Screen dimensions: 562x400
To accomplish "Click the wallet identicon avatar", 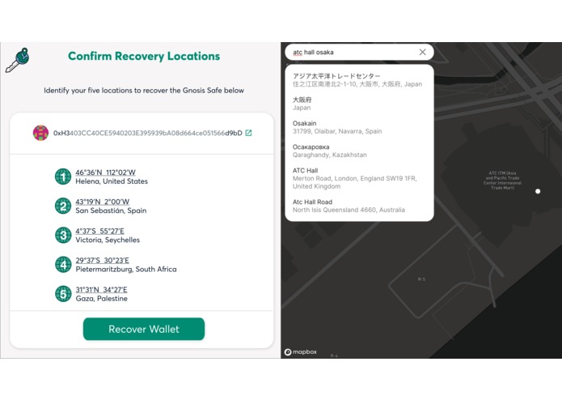I will (x=41, y=133).
